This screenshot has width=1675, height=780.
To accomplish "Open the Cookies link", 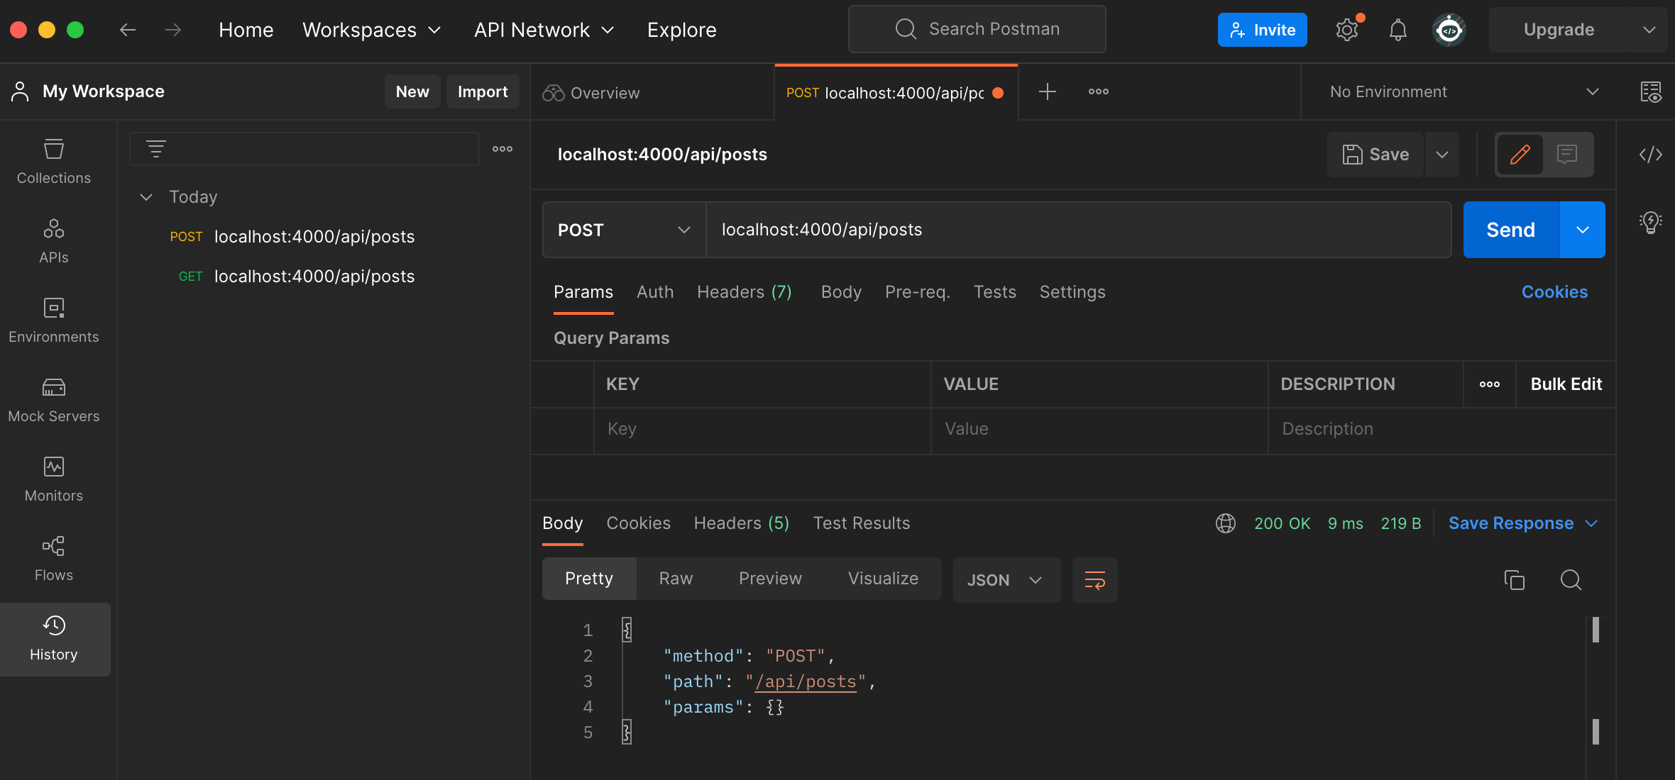I will 1554,292.
